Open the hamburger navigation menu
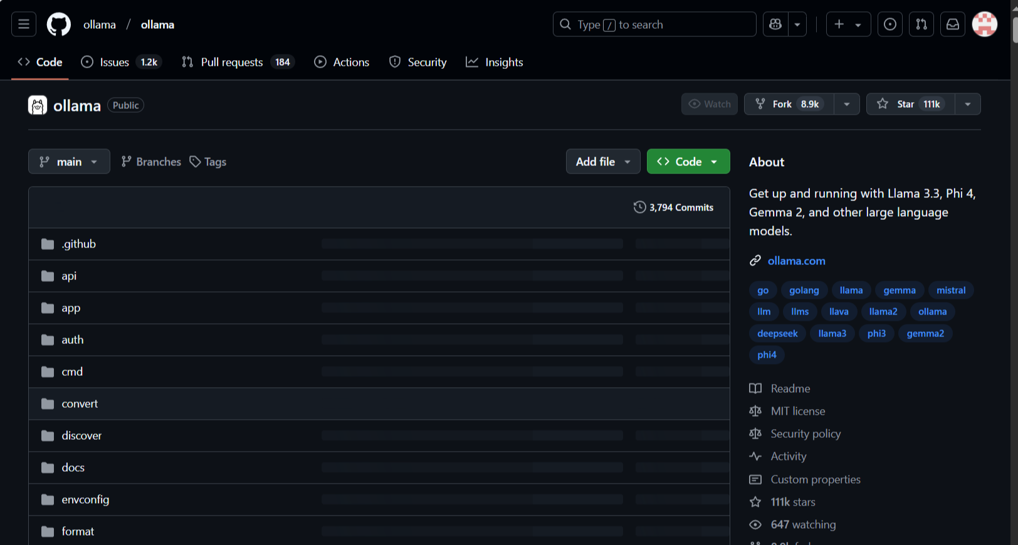Screen dimensions: 1018x545 click(24, 24)
